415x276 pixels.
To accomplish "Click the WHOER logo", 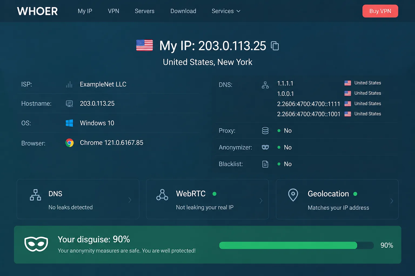I will [x=37, y=11].
